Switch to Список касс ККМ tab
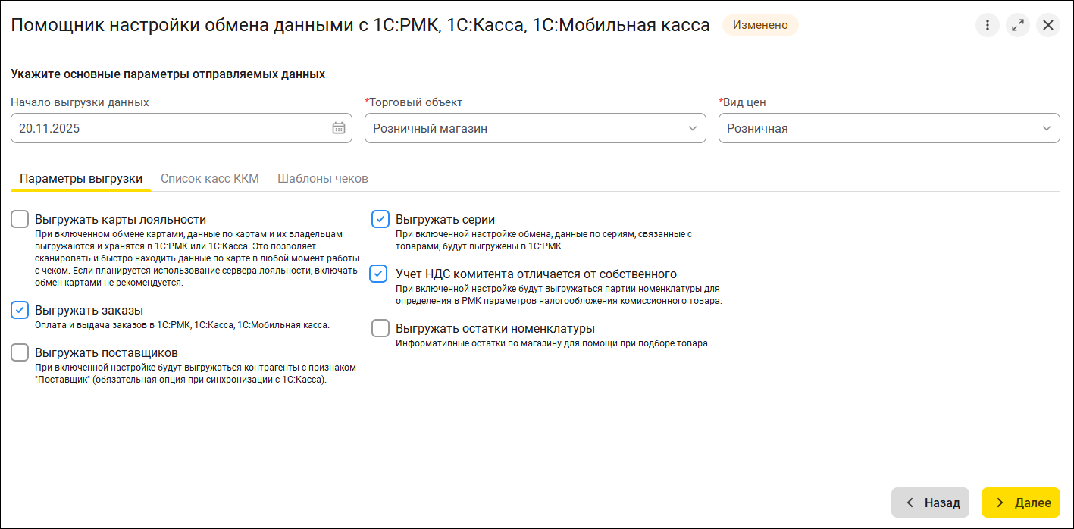This screenshot has width=1074, height=529. click(210, 179)
